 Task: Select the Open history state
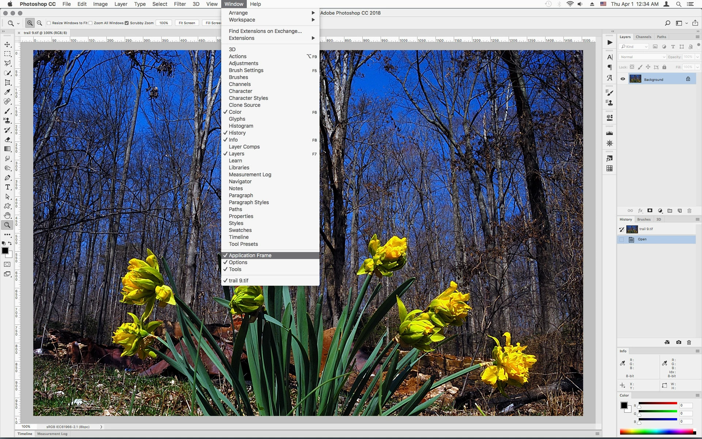point(642,239)
